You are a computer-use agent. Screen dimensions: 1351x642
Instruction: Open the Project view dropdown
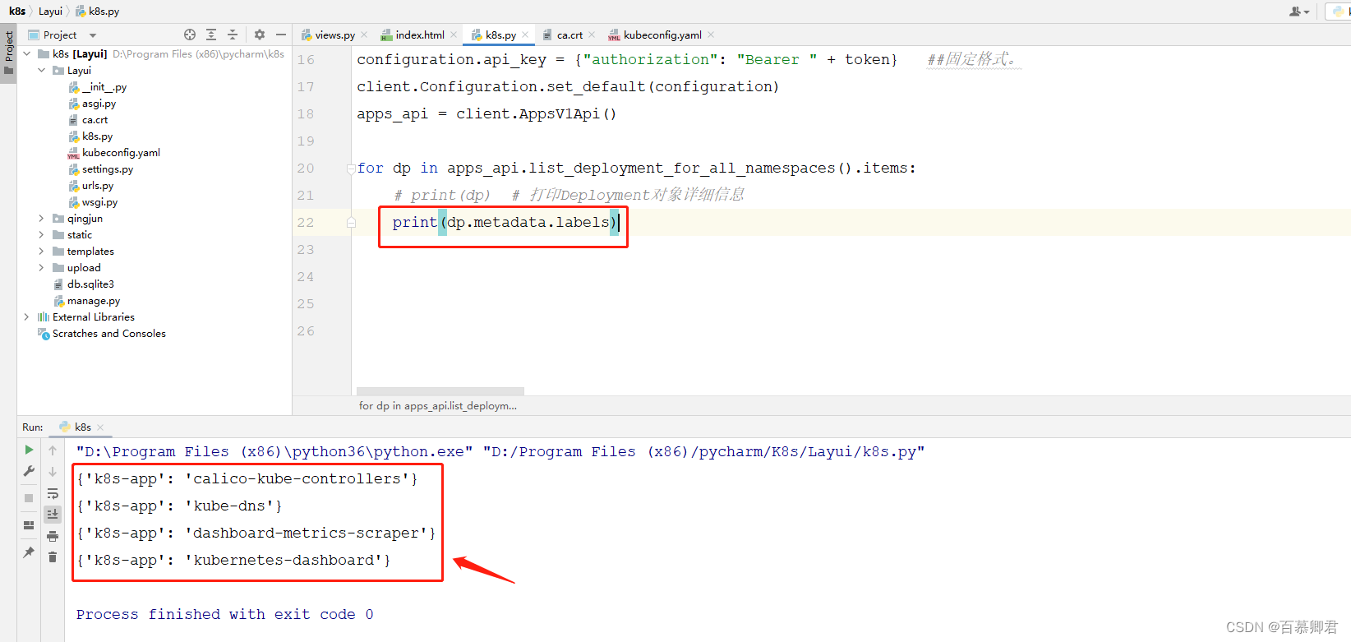click(93, 35)
